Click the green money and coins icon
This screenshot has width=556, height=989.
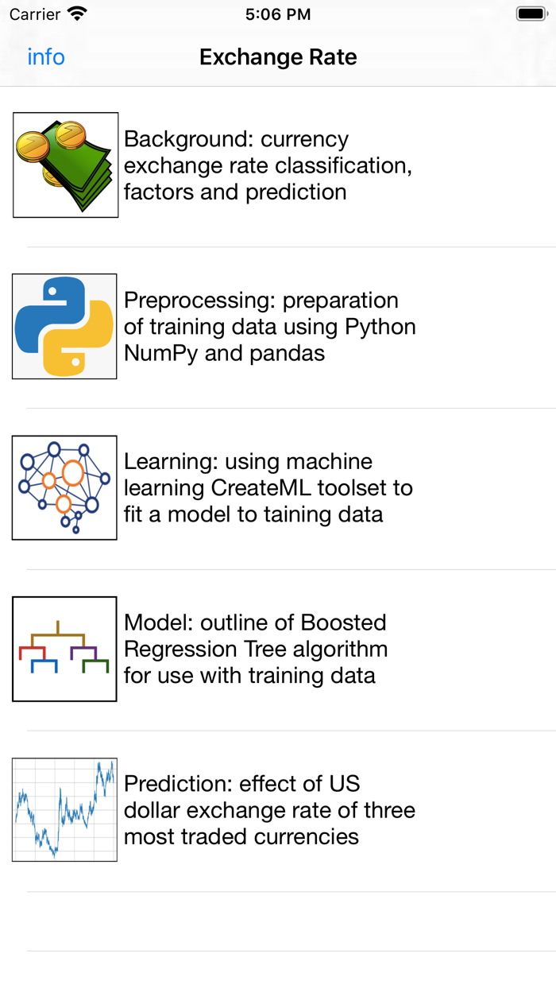[x=65, y=165]
